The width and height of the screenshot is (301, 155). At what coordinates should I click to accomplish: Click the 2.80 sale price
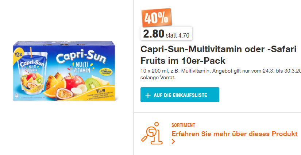[154, 34]
